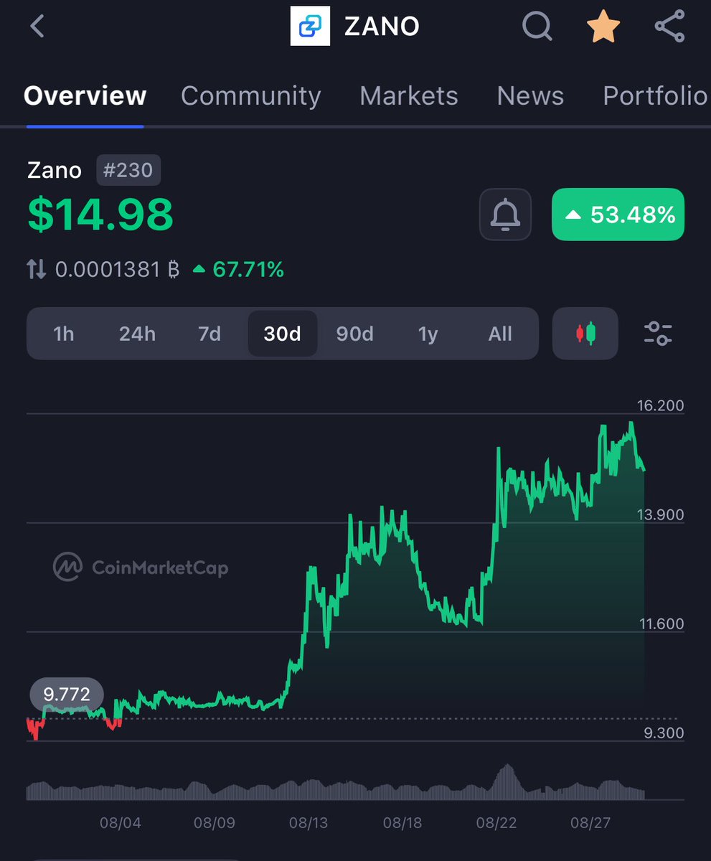
Task: Tap the 08/13 date label
Action: click(309, 822)
